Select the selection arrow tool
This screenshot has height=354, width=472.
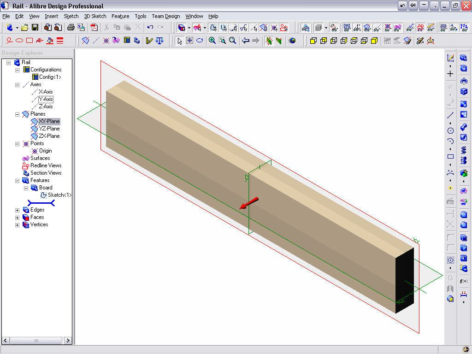(x=180, y=41)
